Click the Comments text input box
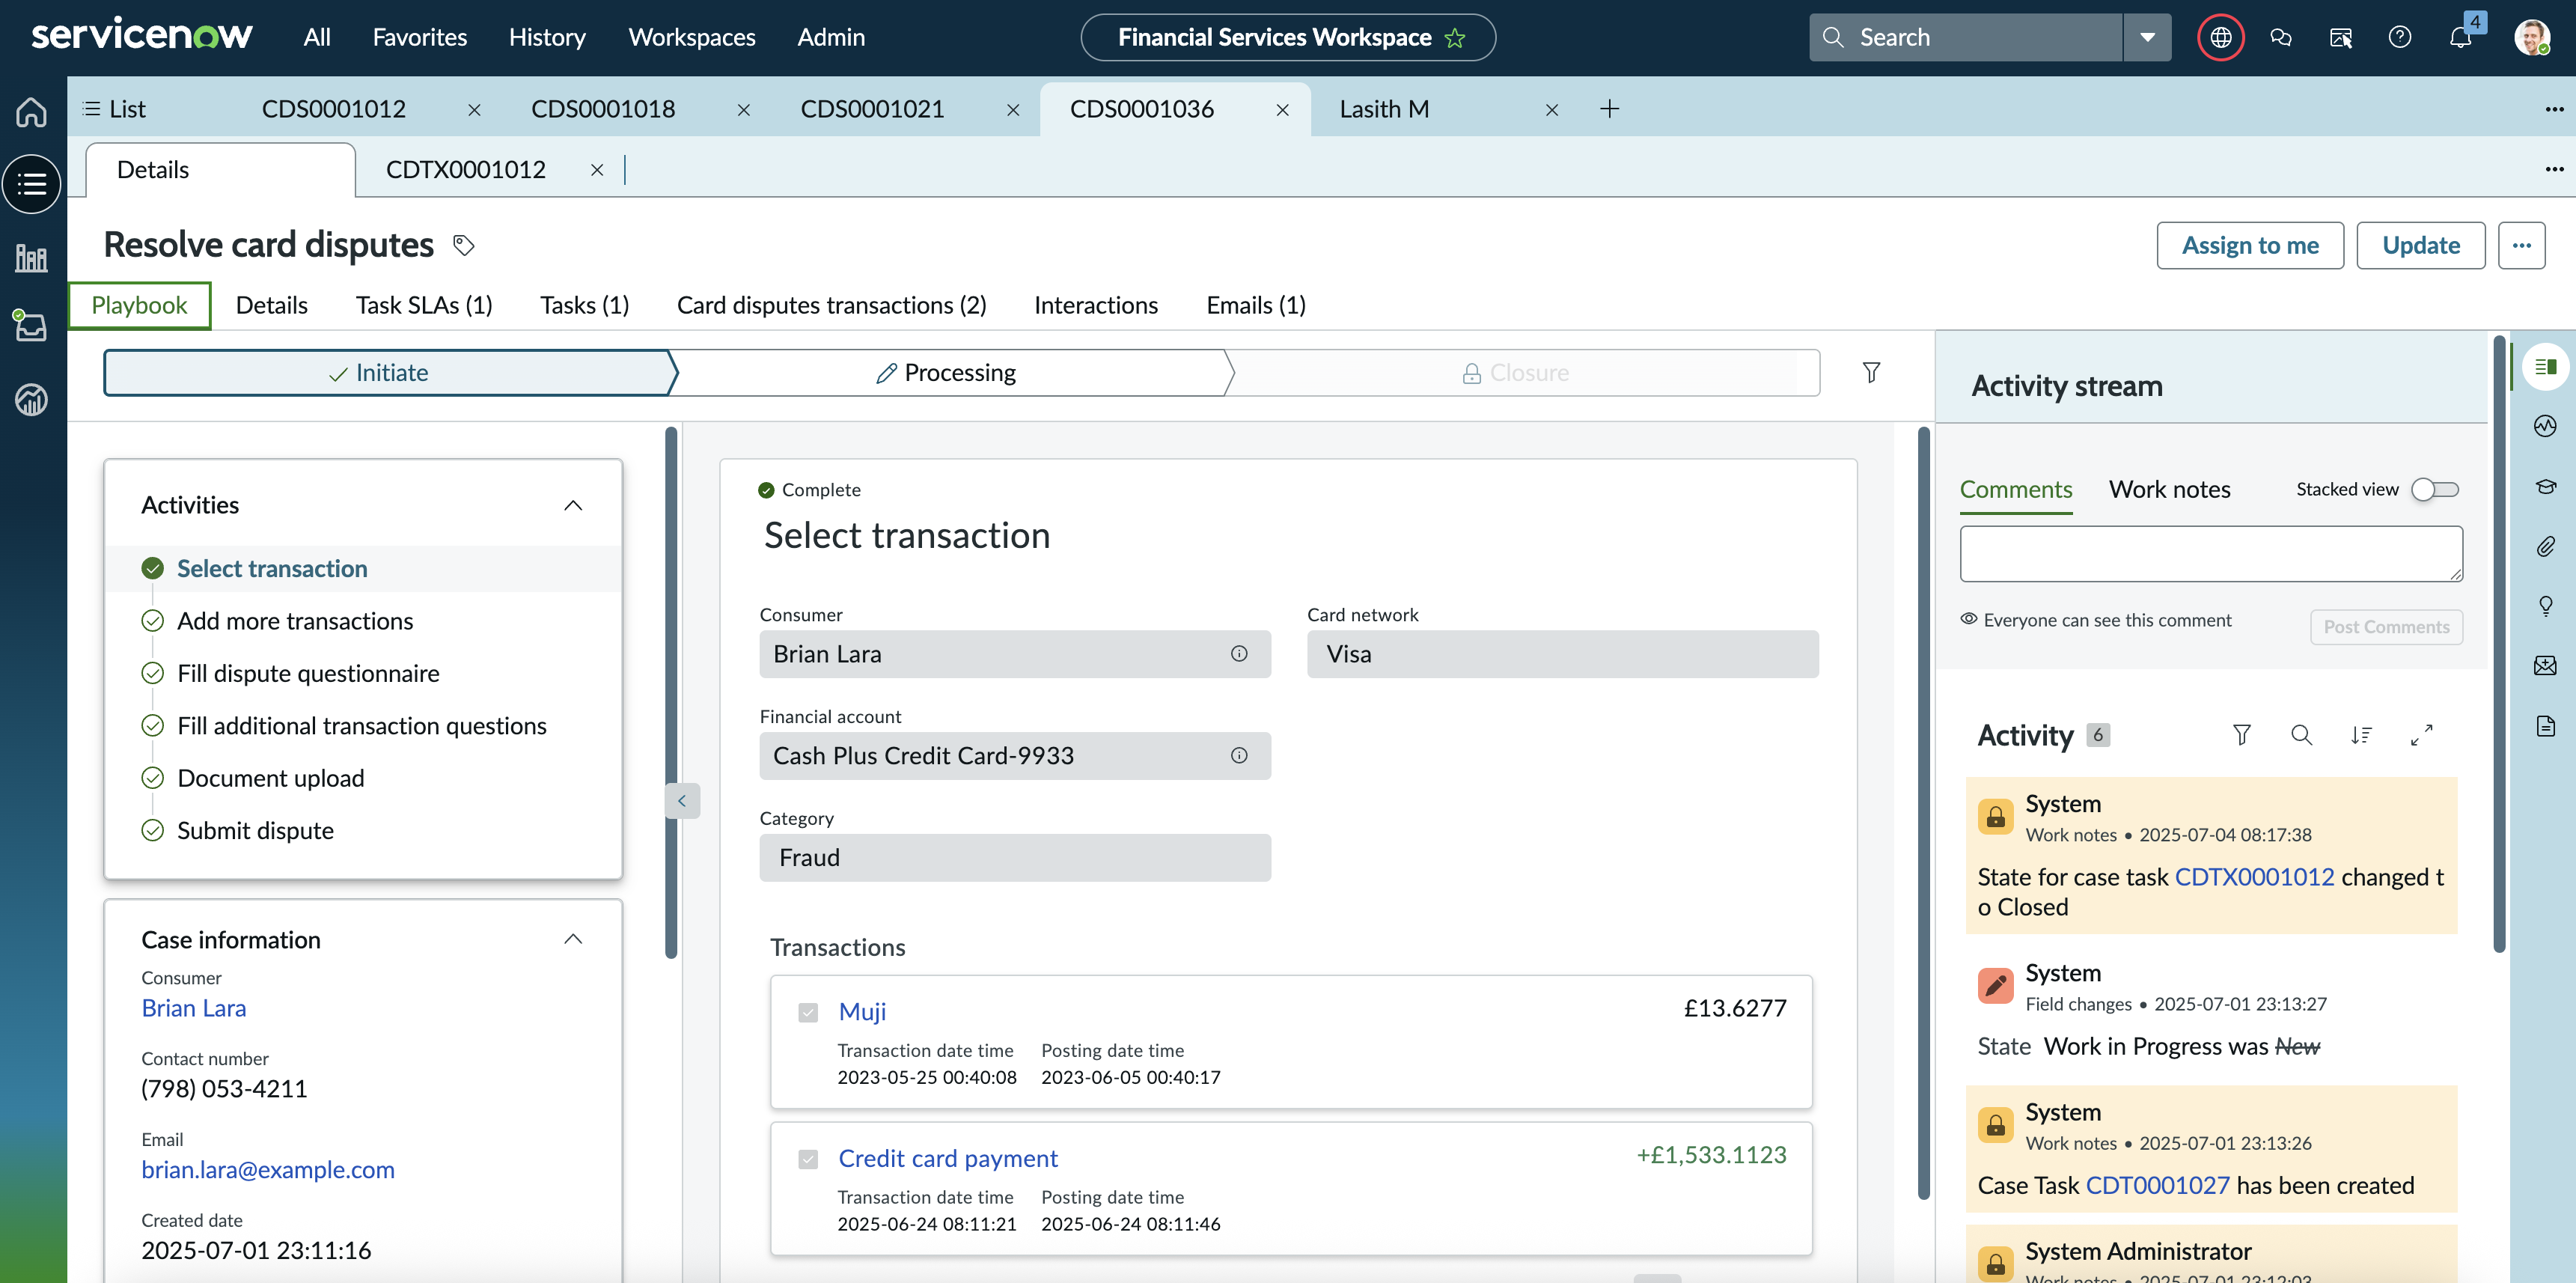This screenshot has height=1283, width=2576. click(x=2210, y=554)
